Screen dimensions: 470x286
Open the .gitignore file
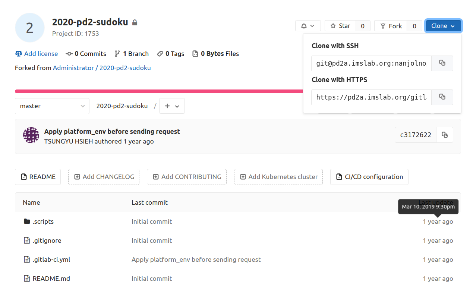pyautogui.click(x=47, y=241)
